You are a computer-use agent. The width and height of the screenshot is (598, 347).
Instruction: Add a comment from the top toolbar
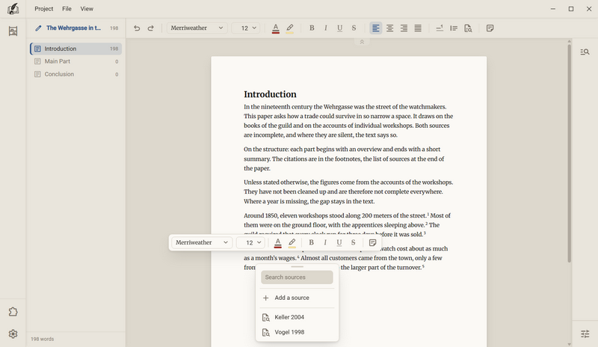pyautogui.click(x=490, y=28)
